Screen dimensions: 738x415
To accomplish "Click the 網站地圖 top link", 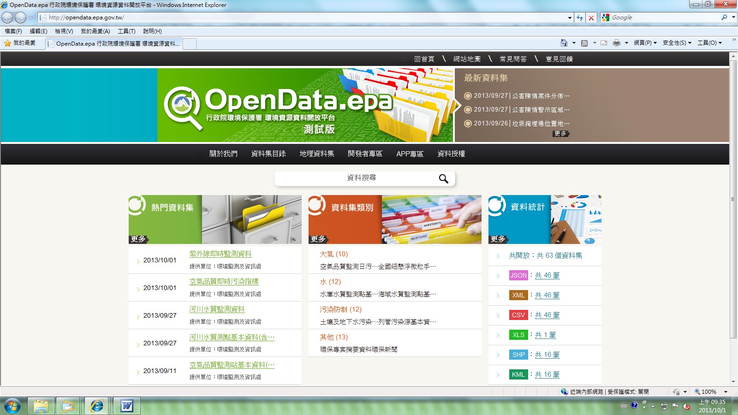I will click(x=467, y=59).
